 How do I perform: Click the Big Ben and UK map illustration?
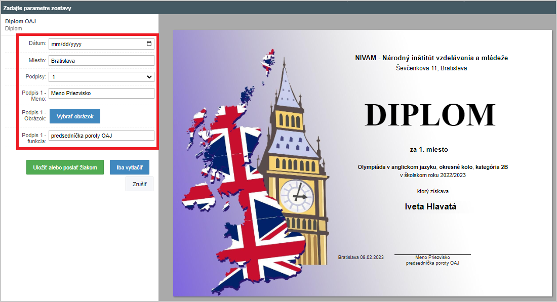coord(256,172)
